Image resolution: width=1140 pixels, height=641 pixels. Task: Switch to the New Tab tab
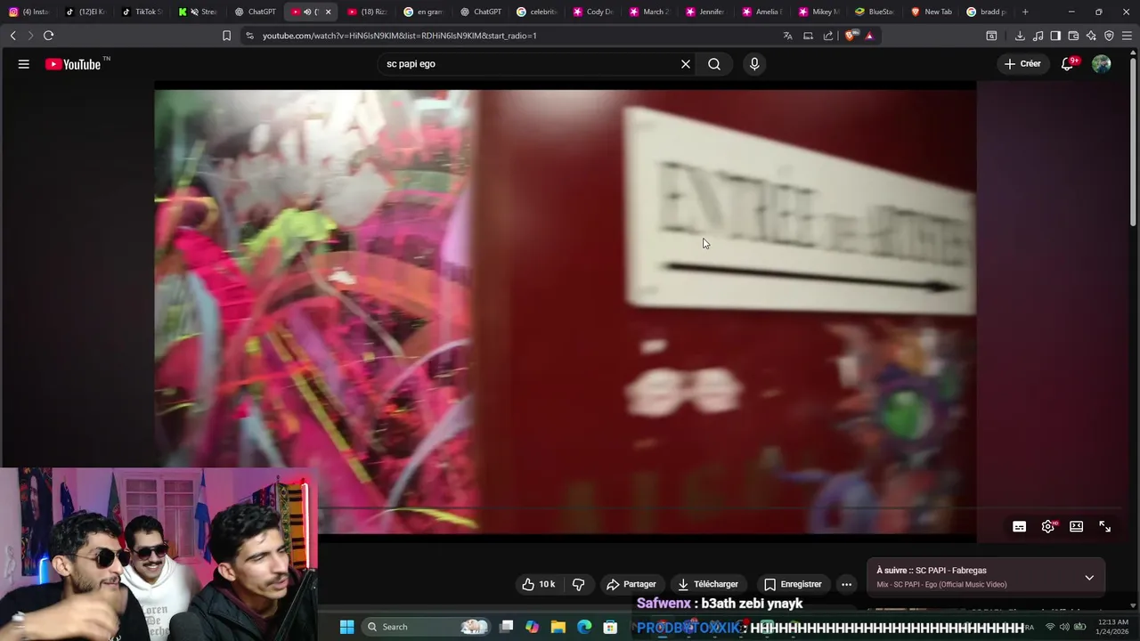tap(932, 12)
